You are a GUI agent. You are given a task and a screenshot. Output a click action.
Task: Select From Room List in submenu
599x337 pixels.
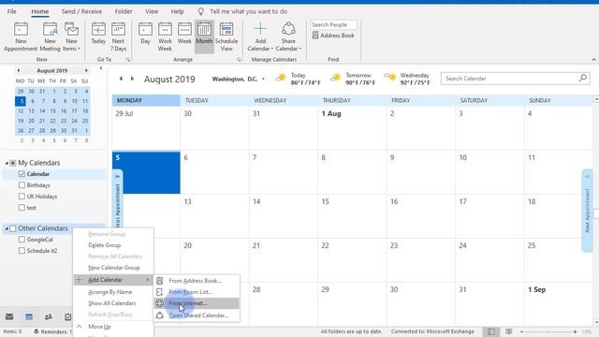(x=197, y=292)
